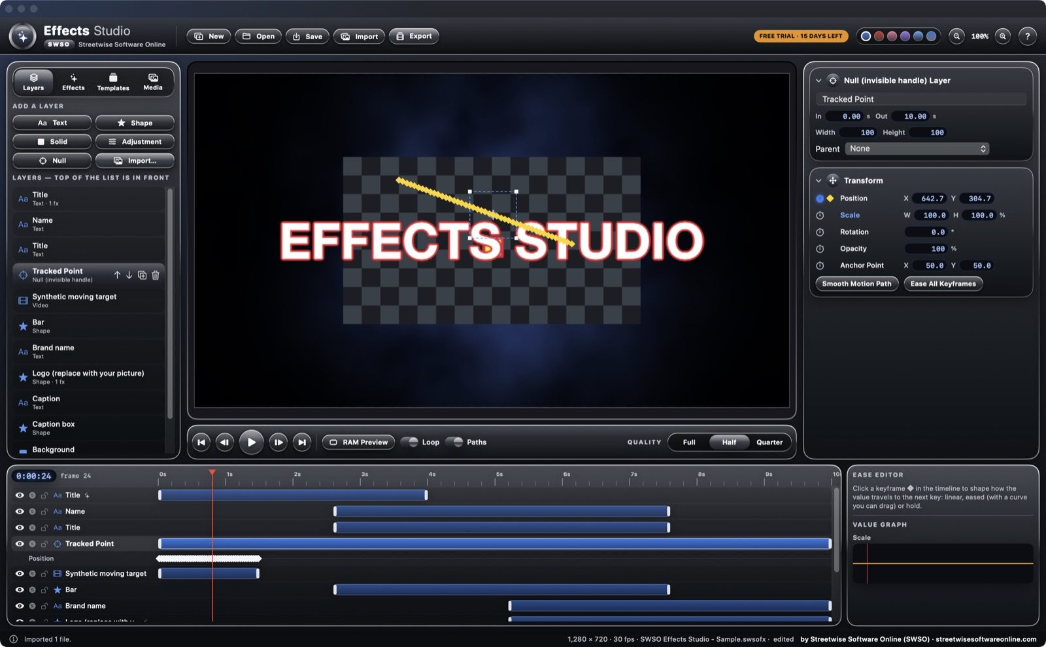1046x647 pixels.
Task: Click the Play button
Action: [251, 442]
